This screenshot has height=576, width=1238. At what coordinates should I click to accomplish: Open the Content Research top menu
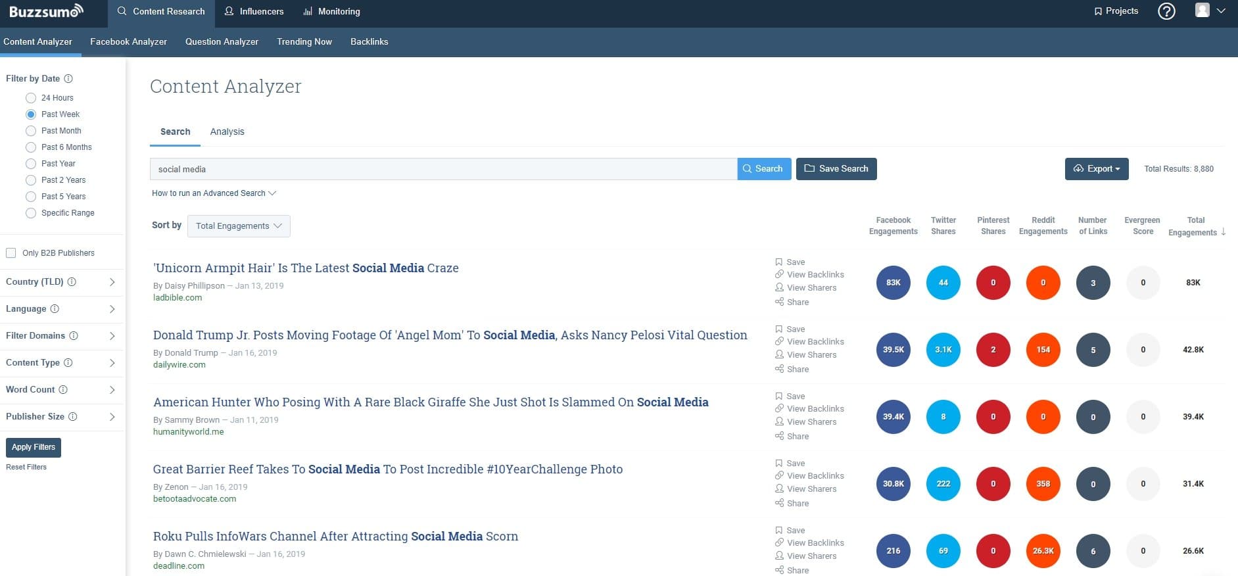pyautogui.click(x=161, y=12)
